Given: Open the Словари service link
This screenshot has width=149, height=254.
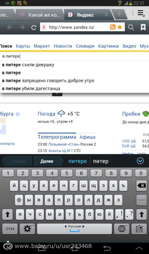Looking at the screenshot, I should point(85,46).
